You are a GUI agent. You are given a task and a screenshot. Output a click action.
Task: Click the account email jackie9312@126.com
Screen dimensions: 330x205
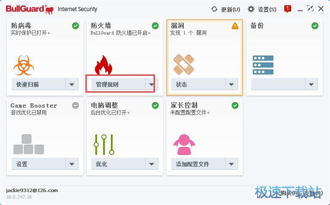pyautogui.click(x=32, y=190)
